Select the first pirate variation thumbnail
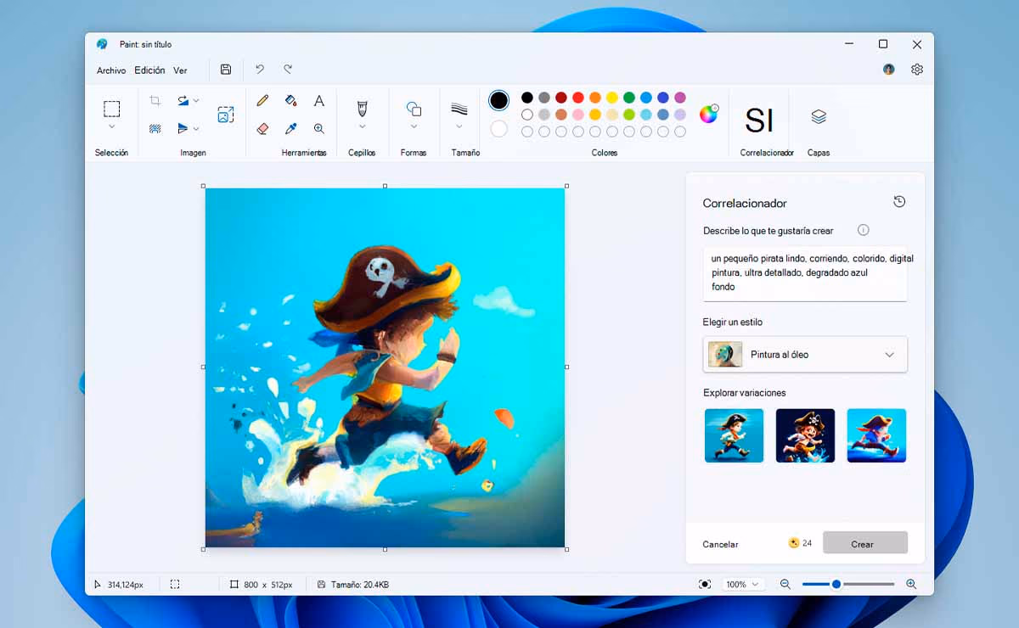1019x628 pixels. click(735, 435)
